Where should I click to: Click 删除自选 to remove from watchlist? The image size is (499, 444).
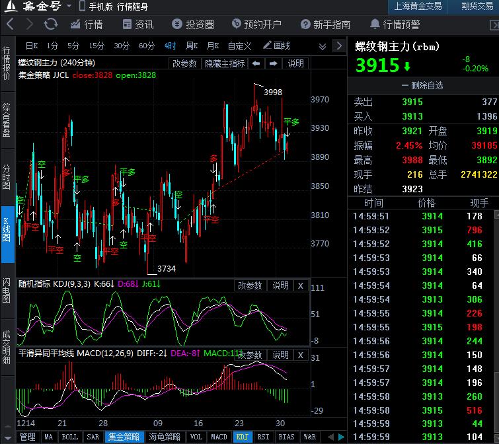tap(422, 85)
